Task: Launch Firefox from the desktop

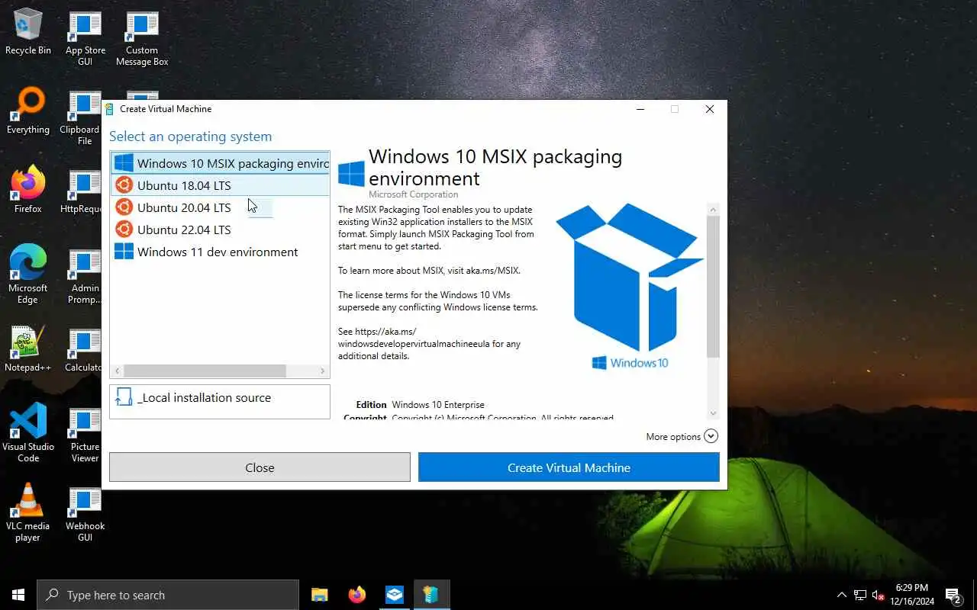Action: [28, 191]
